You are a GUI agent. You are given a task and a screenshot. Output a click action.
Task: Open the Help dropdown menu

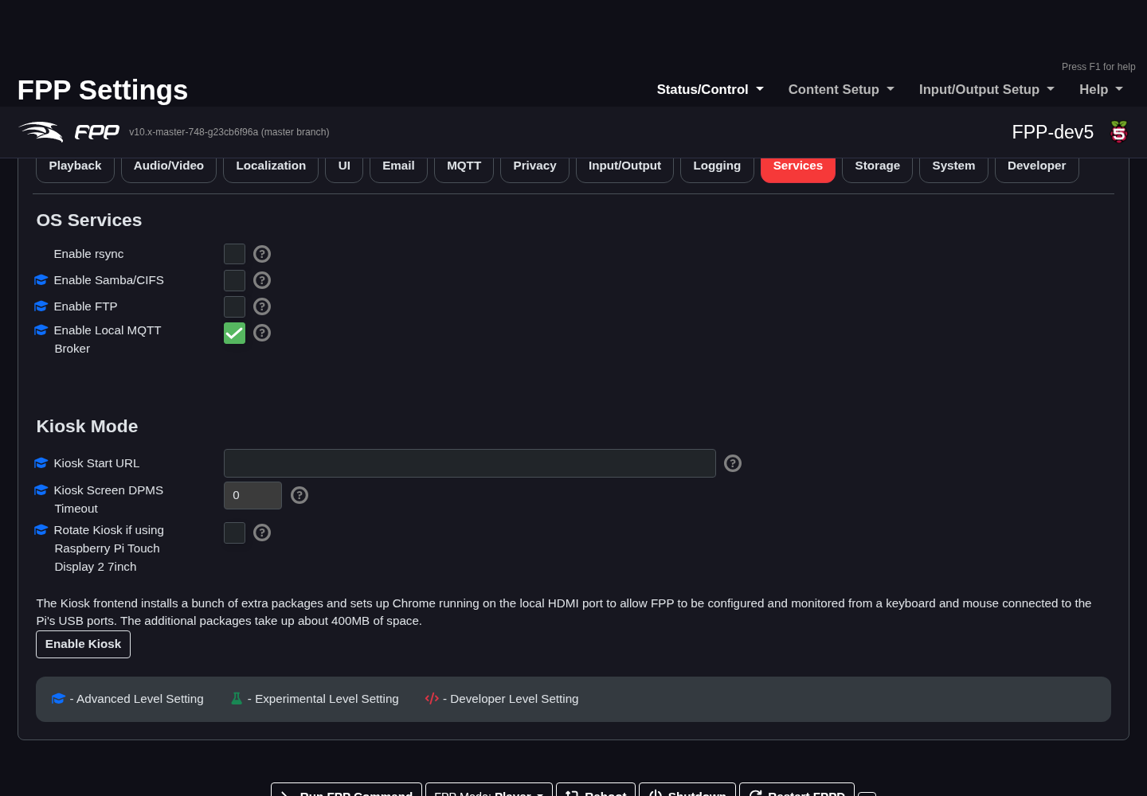pos(1101,90)
